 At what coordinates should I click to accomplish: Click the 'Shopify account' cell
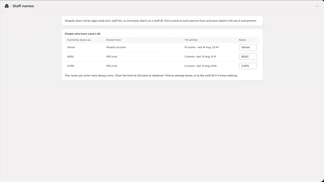pyautogui.click(x=116, y=47)
